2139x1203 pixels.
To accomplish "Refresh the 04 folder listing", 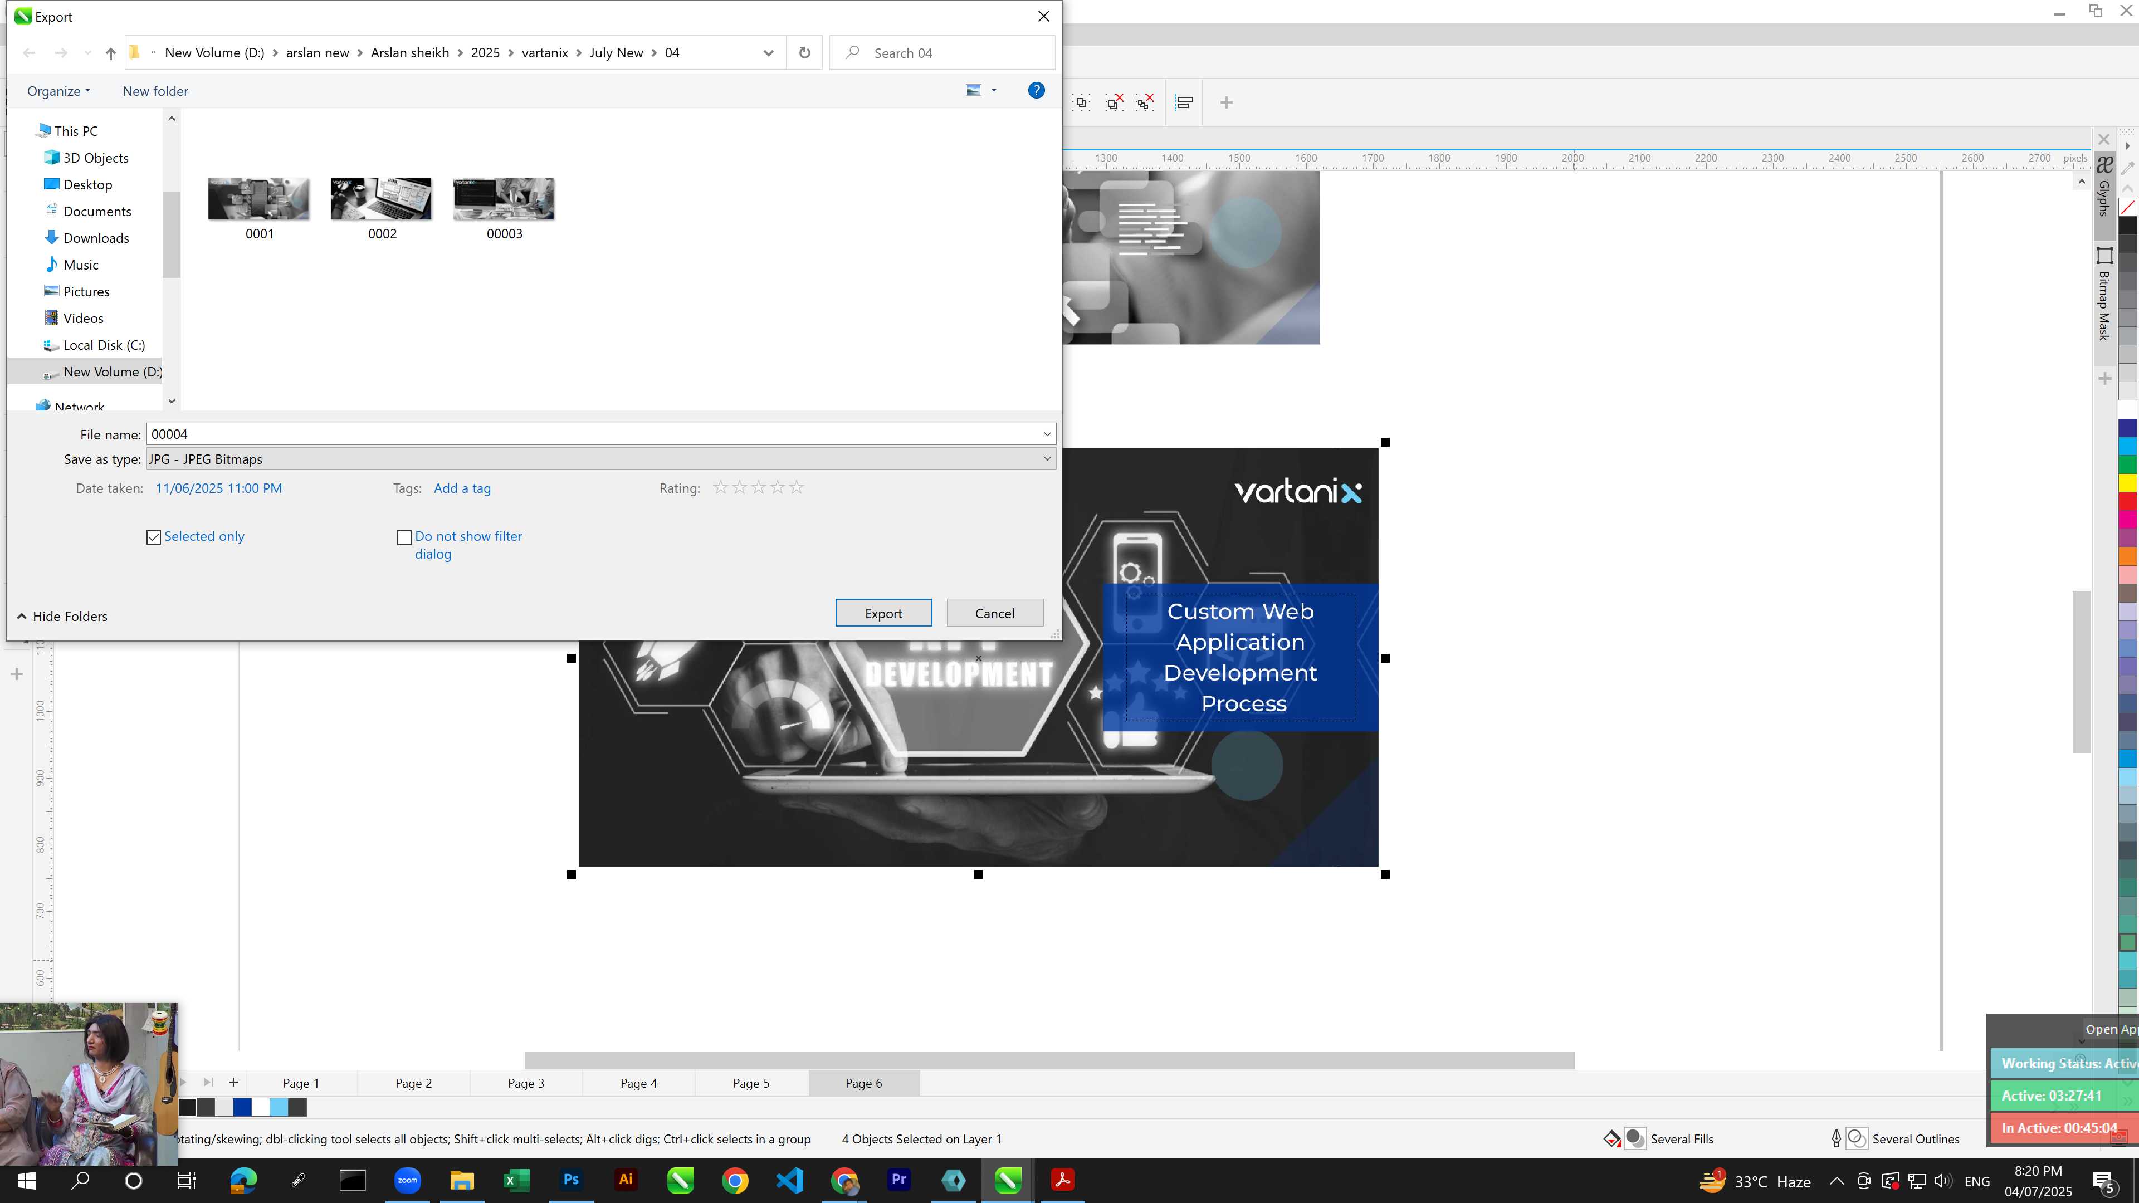I will (x=804, y=53).
